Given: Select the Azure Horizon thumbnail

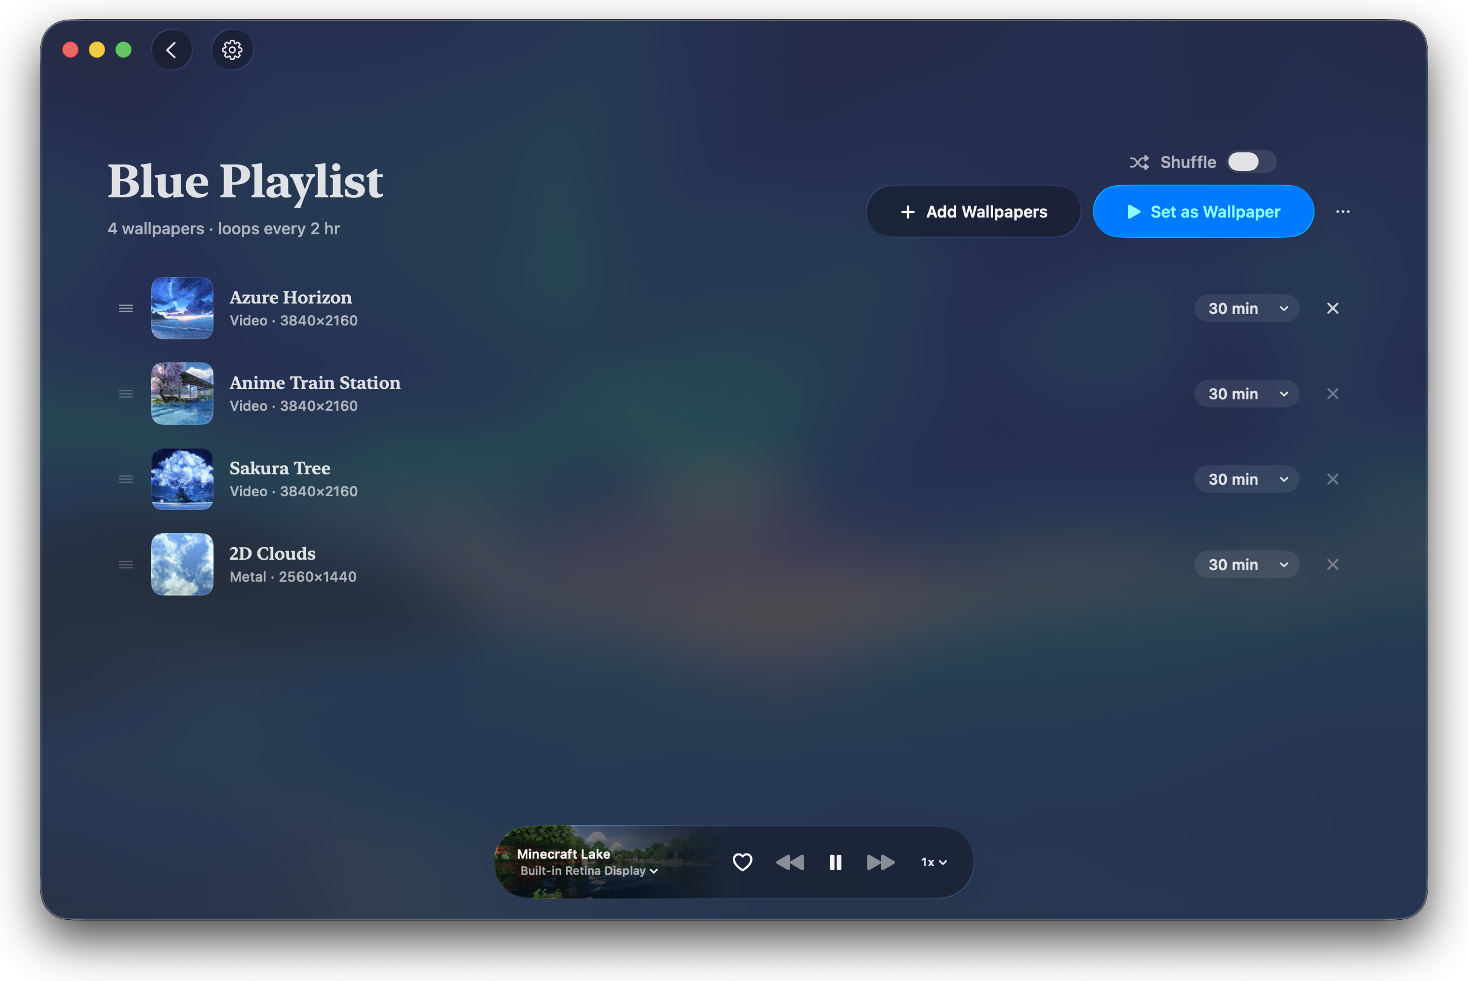Looking at the screenshot, I should pos(182,309).
